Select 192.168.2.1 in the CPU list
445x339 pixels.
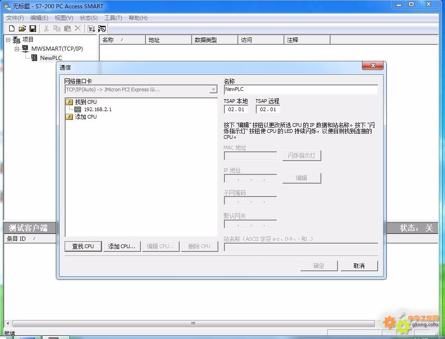point(98,109)
